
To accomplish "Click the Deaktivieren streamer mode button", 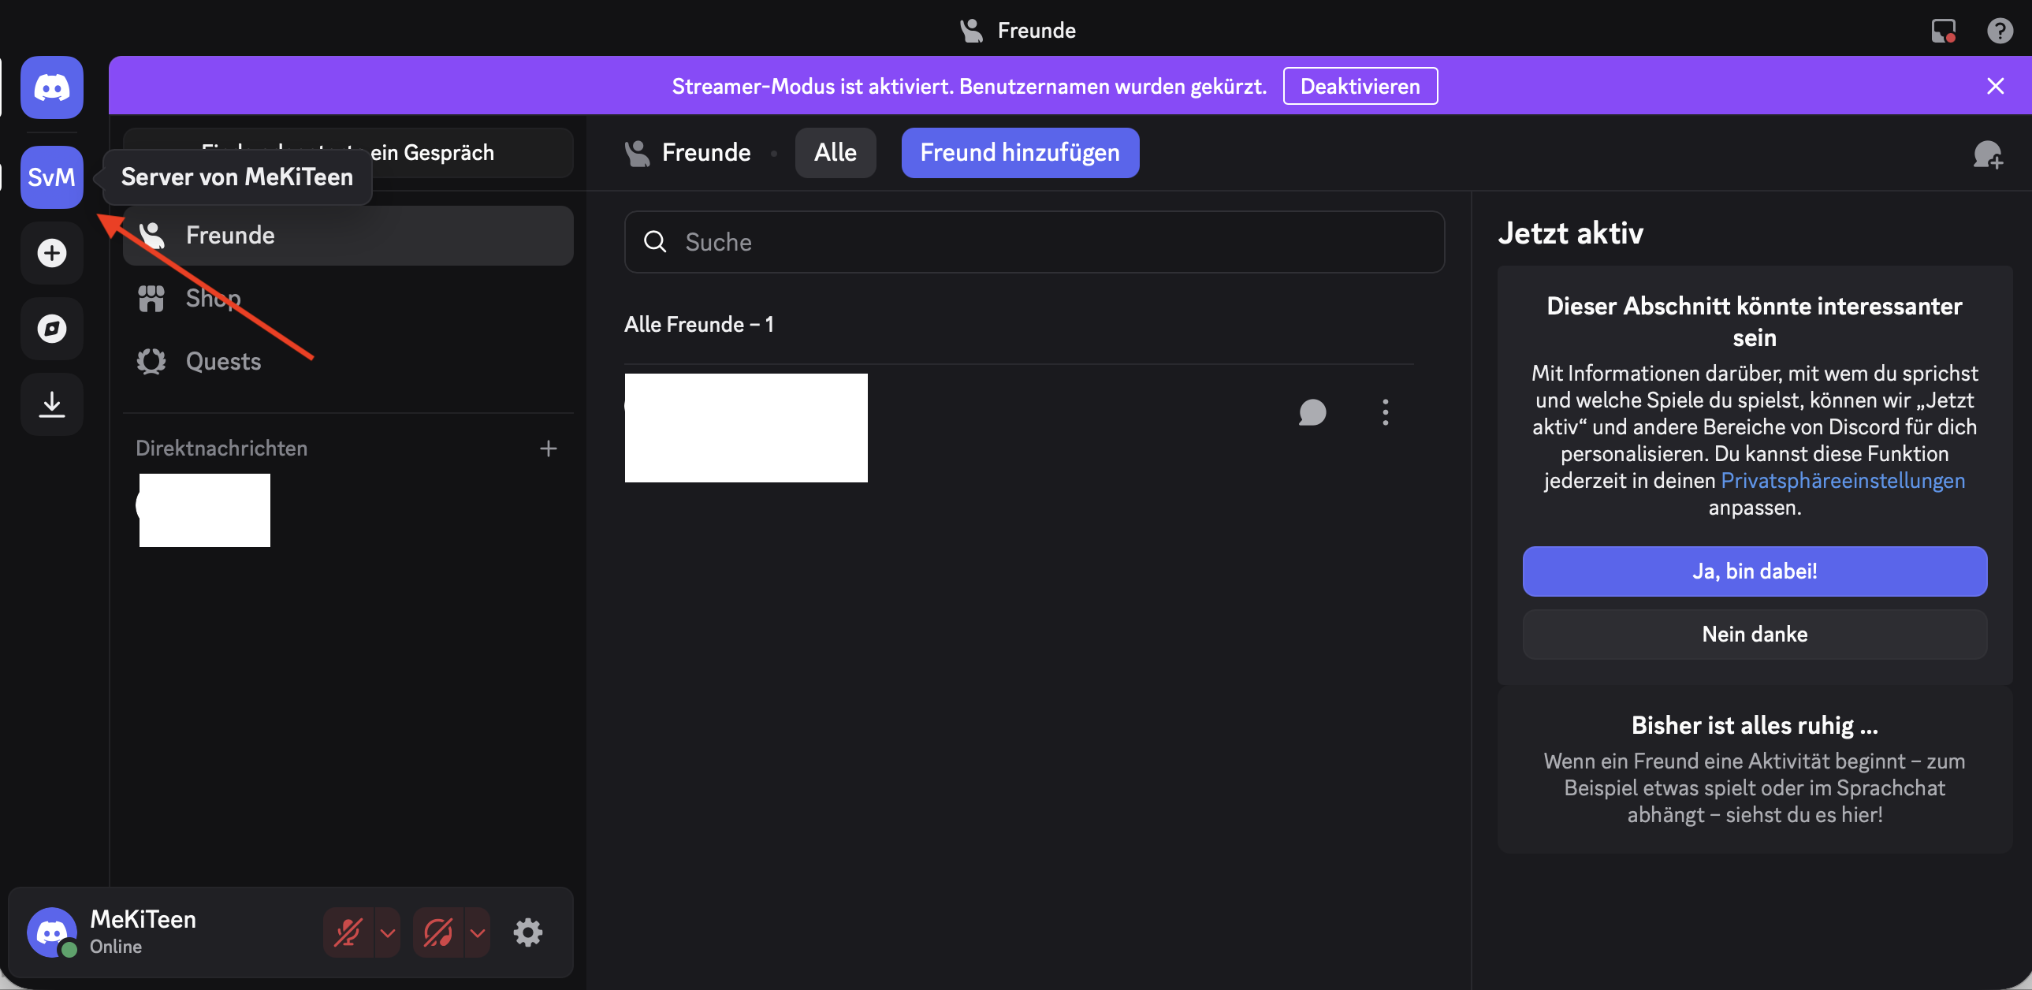I will click(1359, 86).
